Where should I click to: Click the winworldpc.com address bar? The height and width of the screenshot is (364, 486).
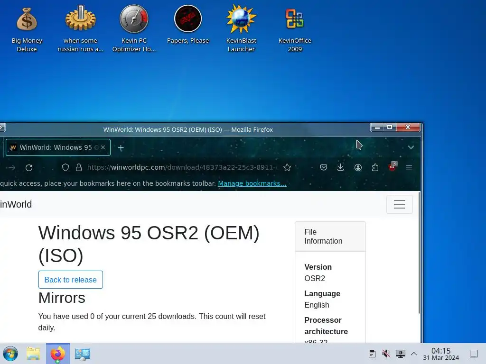(x=181, y=167)
